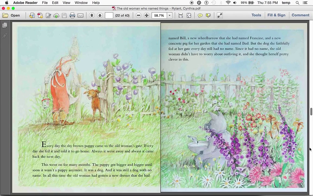
Task: Click the (22 of 40) page count
Action: 122,16
